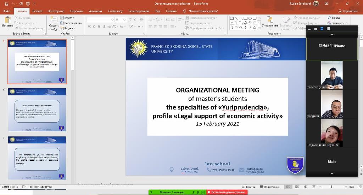Click the numbered list icon
This screenshot has height=195, width=363.
click(x=158, y=20)
